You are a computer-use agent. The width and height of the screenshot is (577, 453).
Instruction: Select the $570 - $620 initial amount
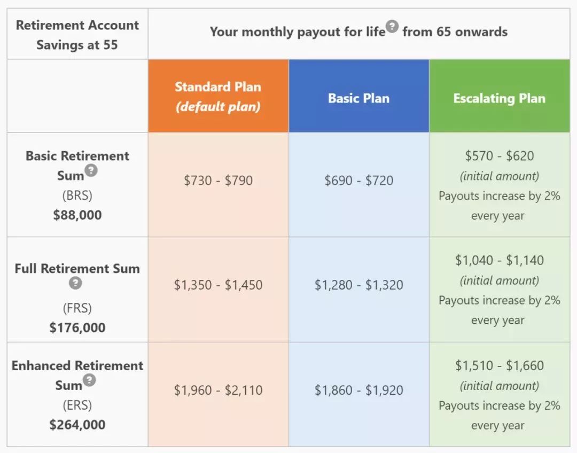tap(499, 156)
